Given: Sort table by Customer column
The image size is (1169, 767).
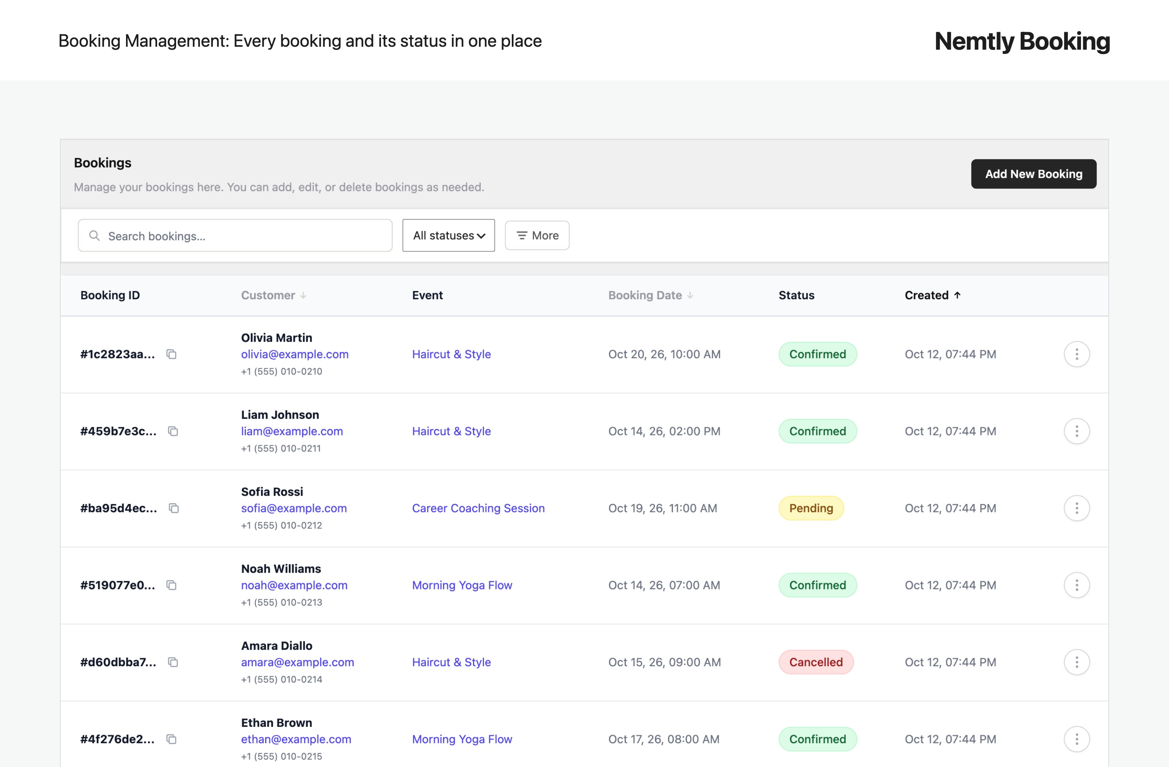Looking at the screenshot, I should click(274, 295).
